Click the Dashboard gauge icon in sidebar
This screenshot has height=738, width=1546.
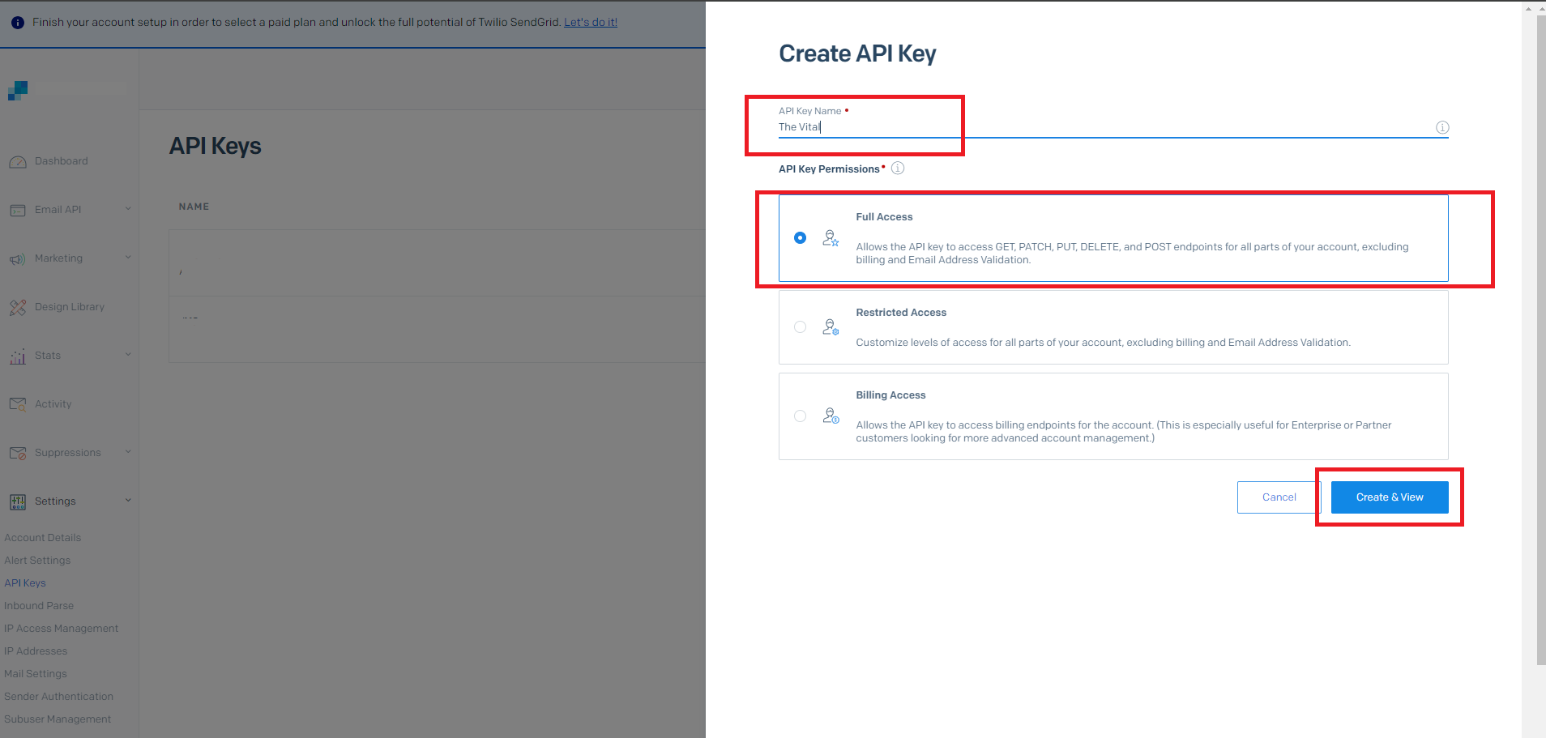pos(18,162)
